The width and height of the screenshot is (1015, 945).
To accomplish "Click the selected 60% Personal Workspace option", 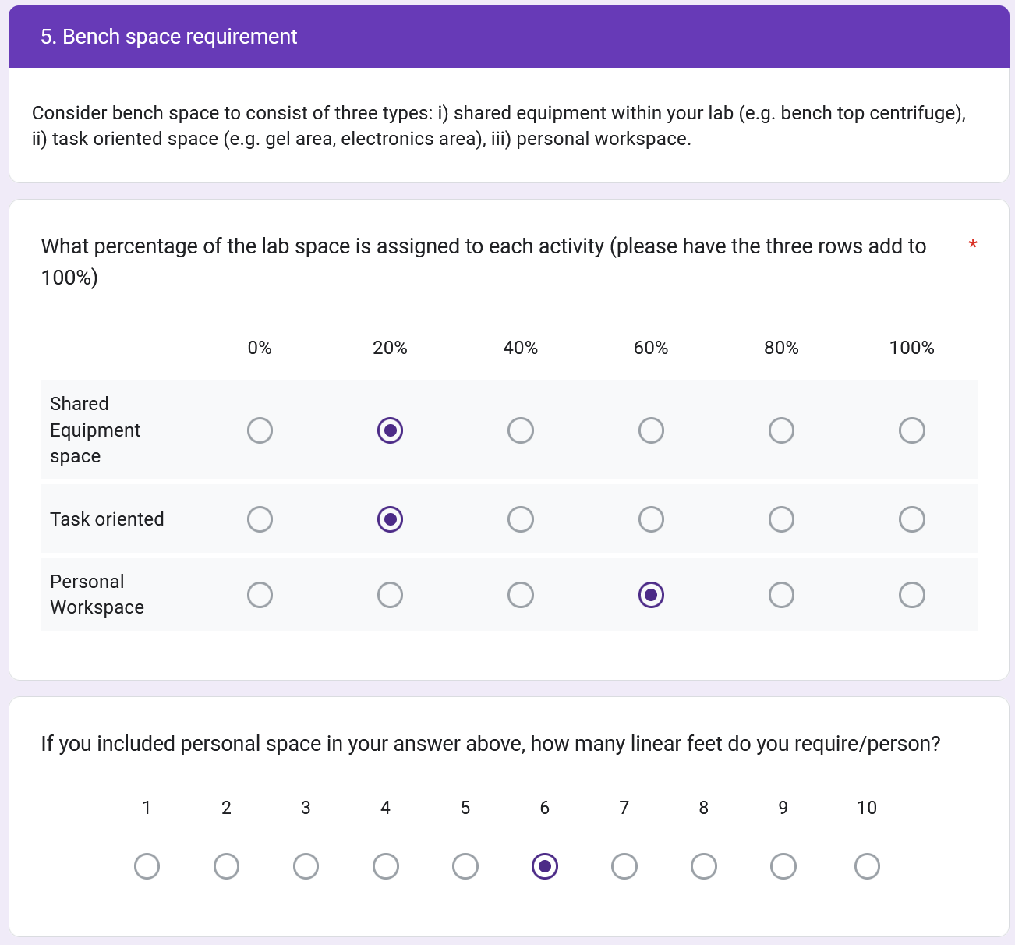I will [x=651, y=595].
